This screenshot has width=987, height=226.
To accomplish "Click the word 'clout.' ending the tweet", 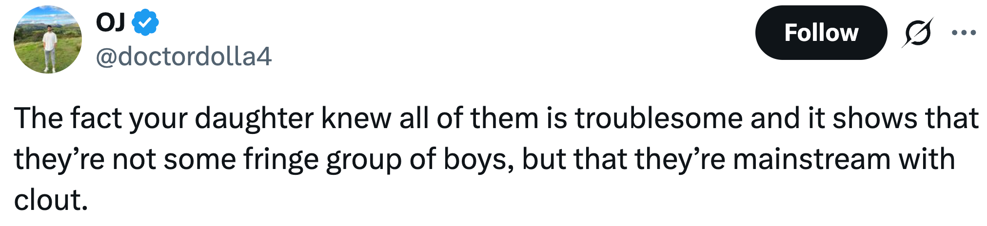I will (51, 200).
